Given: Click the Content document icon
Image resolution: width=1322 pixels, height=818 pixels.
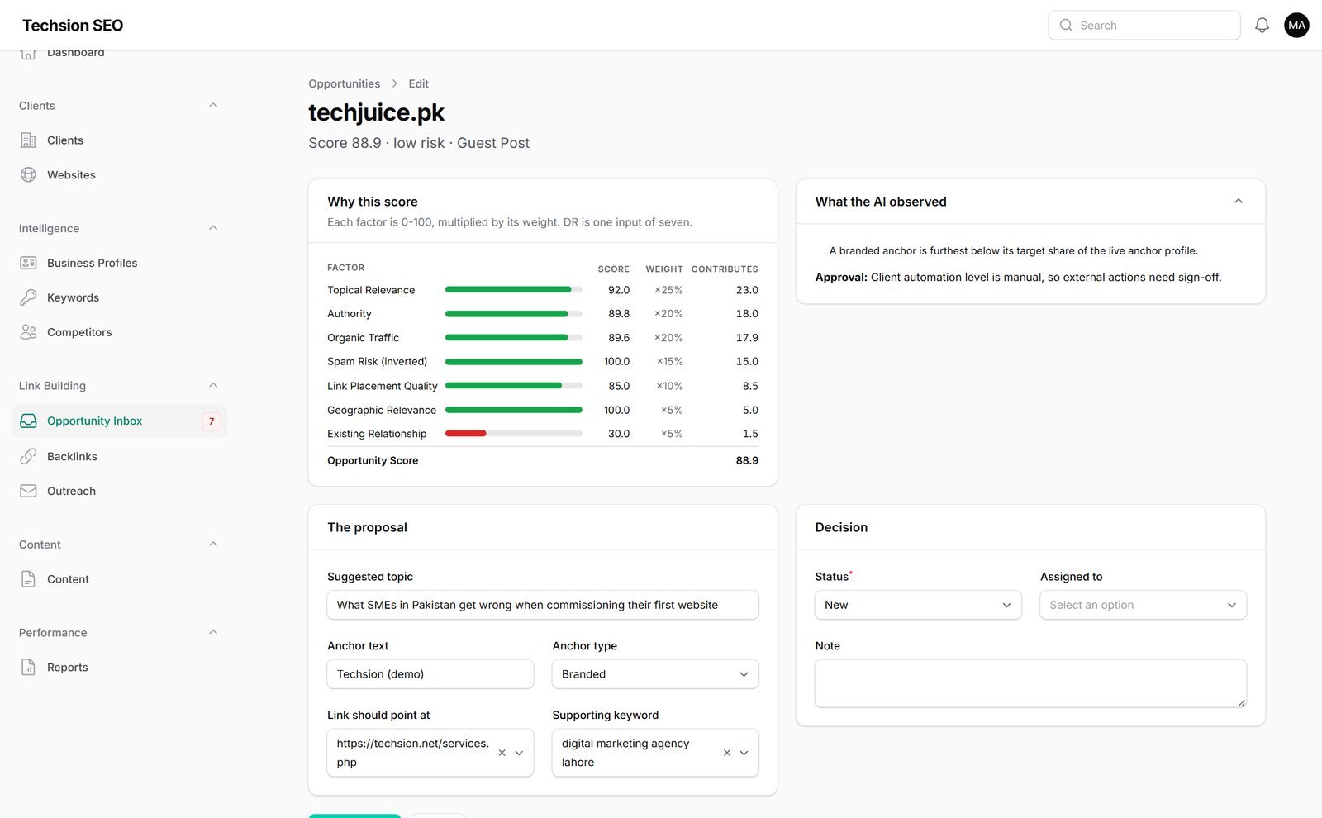Looking at the screenshot, I should (28, 579).
